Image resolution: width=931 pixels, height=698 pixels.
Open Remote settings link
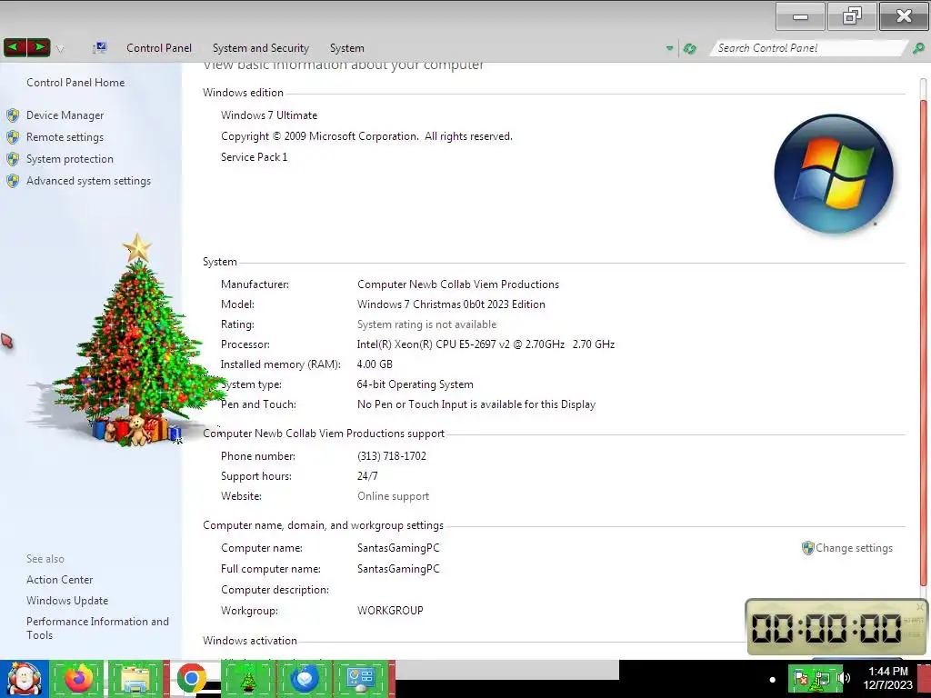click(65, 137)
